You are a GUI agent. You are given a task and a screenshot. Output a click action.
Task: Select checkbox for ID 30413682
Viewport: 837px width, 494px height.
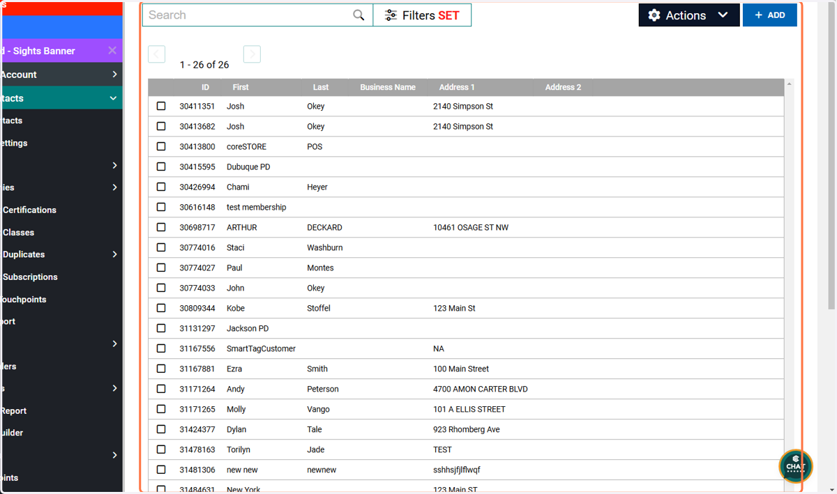161,126
